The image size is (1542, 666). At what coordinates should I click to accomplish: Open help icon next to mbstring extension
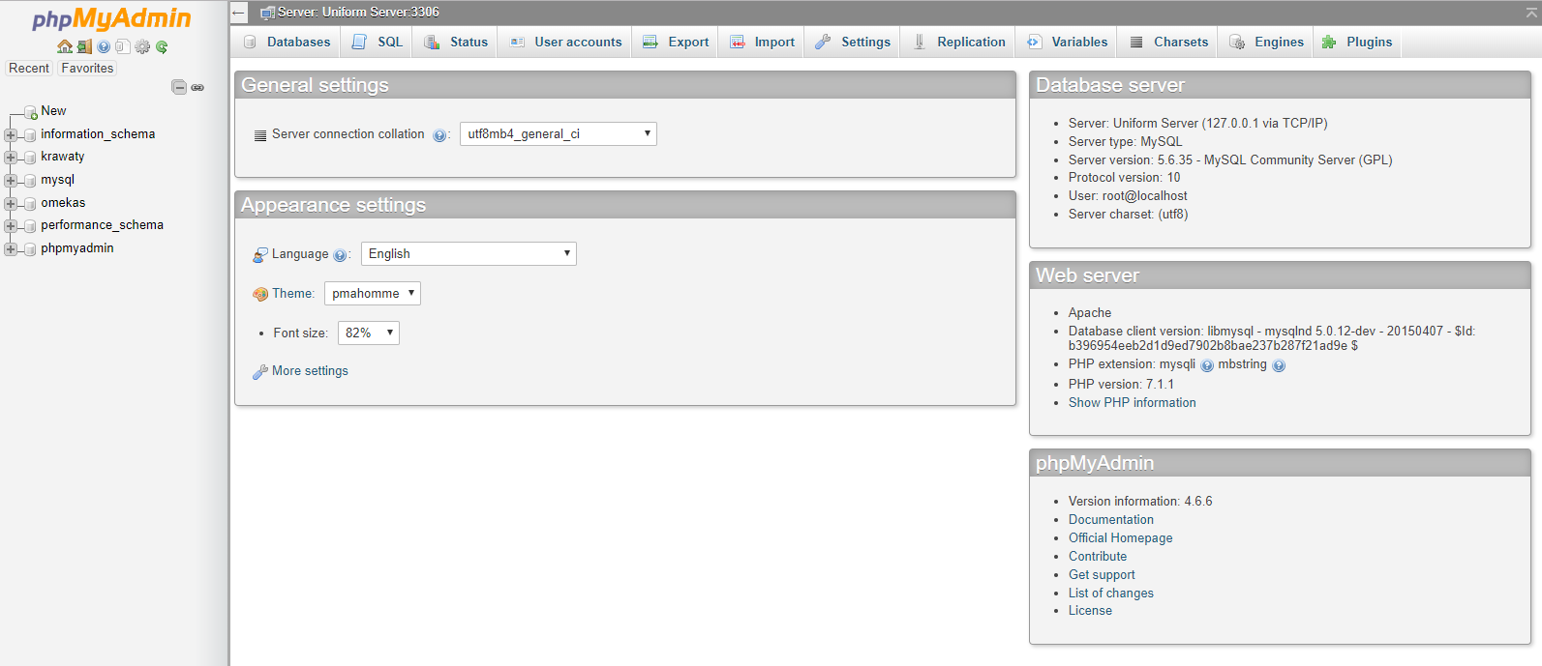(x=1279, y=365)
